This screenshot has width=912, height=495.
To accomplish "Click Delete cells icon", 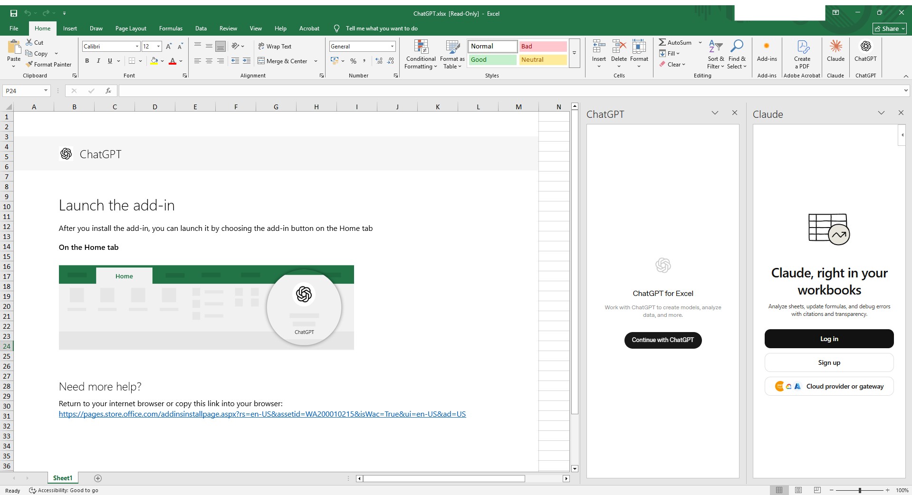I will [x=619, y=47].
